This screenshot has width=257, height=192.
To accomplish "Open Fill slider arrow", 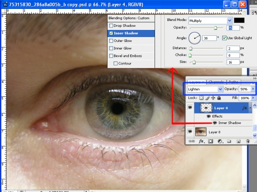I will click(253, 98).
